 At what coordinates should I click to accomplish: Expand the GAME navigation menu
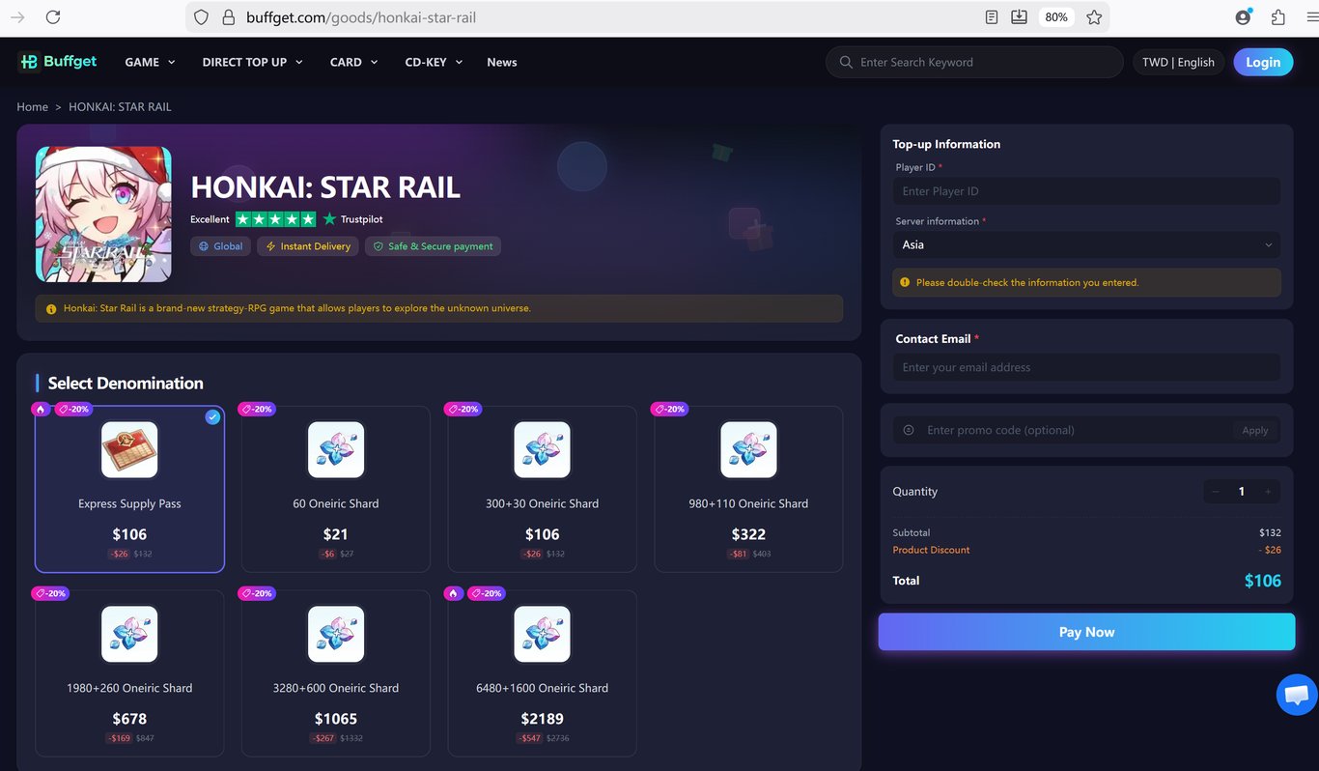[150, 62]
